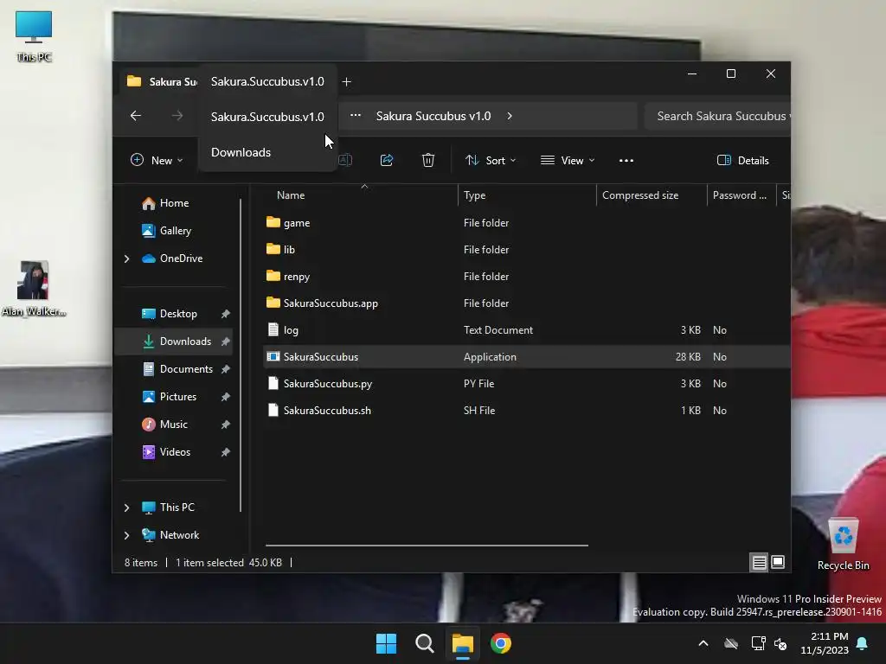Open the New item menu
Viewport: 886px width, 664px height.
157,160
